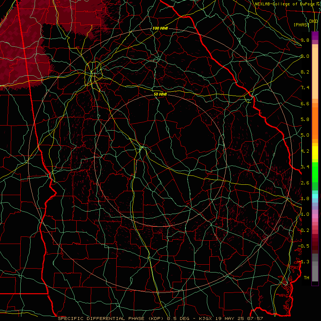The height and width of the screenshot is (321, 321).
Task: Click the 50 NMI range ring label
Action: (160, 94)
